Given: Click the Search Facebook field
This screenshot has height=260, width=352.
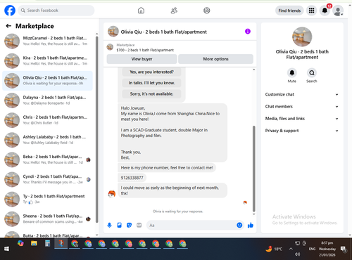Looking at the screenshot, I should [56, 11].
